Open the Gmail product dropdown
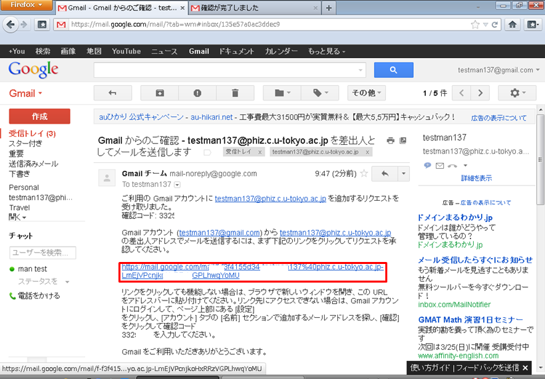 click(x=25, y=93)
